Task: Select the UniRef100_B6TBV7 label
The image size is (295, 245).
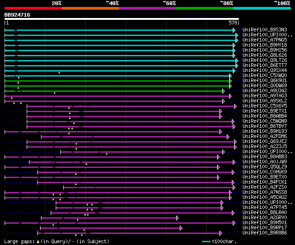Action: coord(265,126)
